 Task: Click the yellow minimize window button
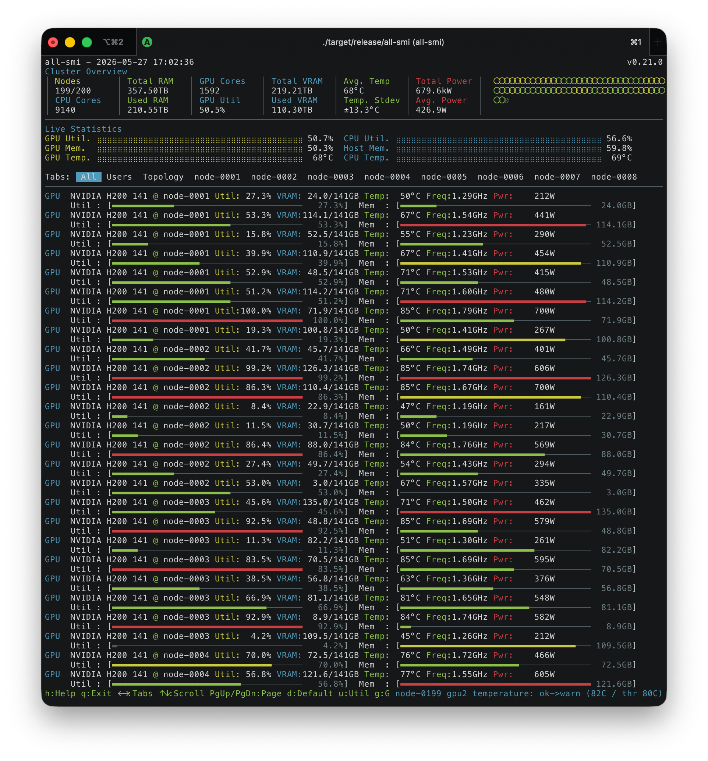pos(70,42)
